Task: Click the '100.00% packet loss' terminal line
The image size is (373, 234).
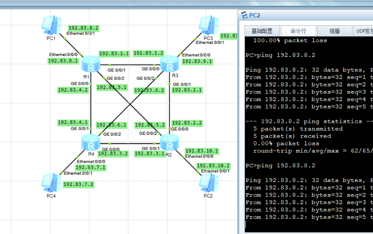Action: [x=290, y=40]
